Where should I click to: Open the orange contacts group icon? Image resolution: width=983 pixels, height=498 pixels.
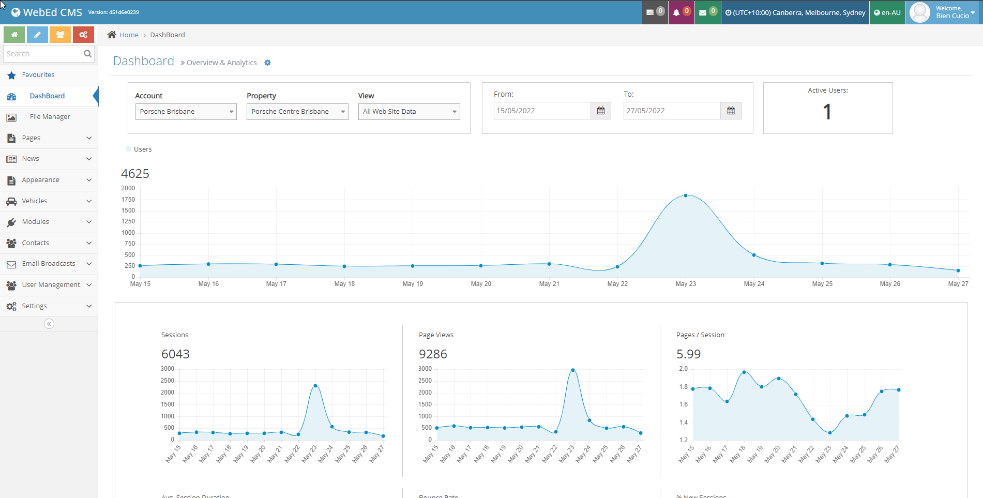(x=60, y=34)
